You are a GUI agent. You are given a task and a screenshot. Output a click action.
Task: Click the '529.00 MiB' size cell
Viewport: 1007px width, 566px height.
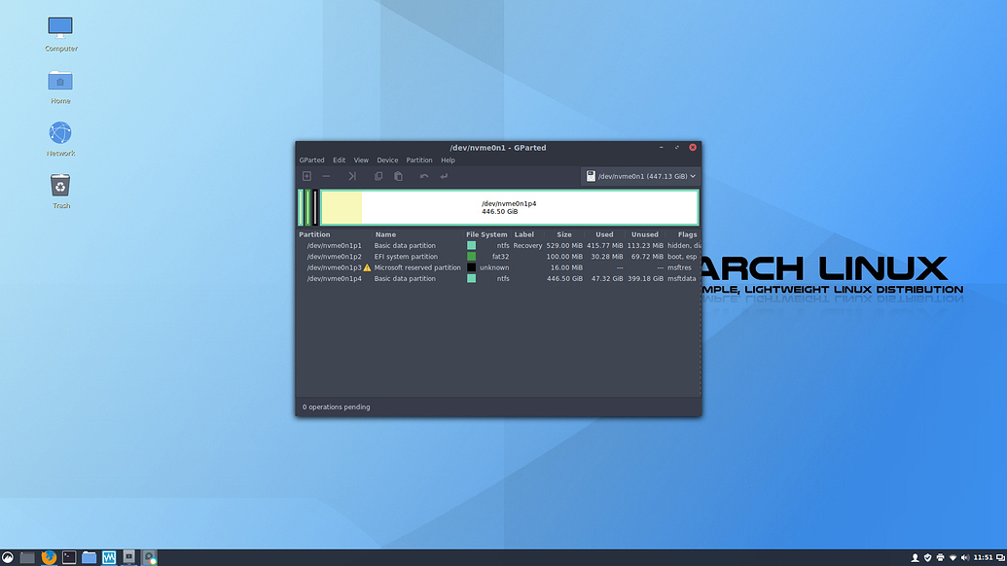pos(564,246)
